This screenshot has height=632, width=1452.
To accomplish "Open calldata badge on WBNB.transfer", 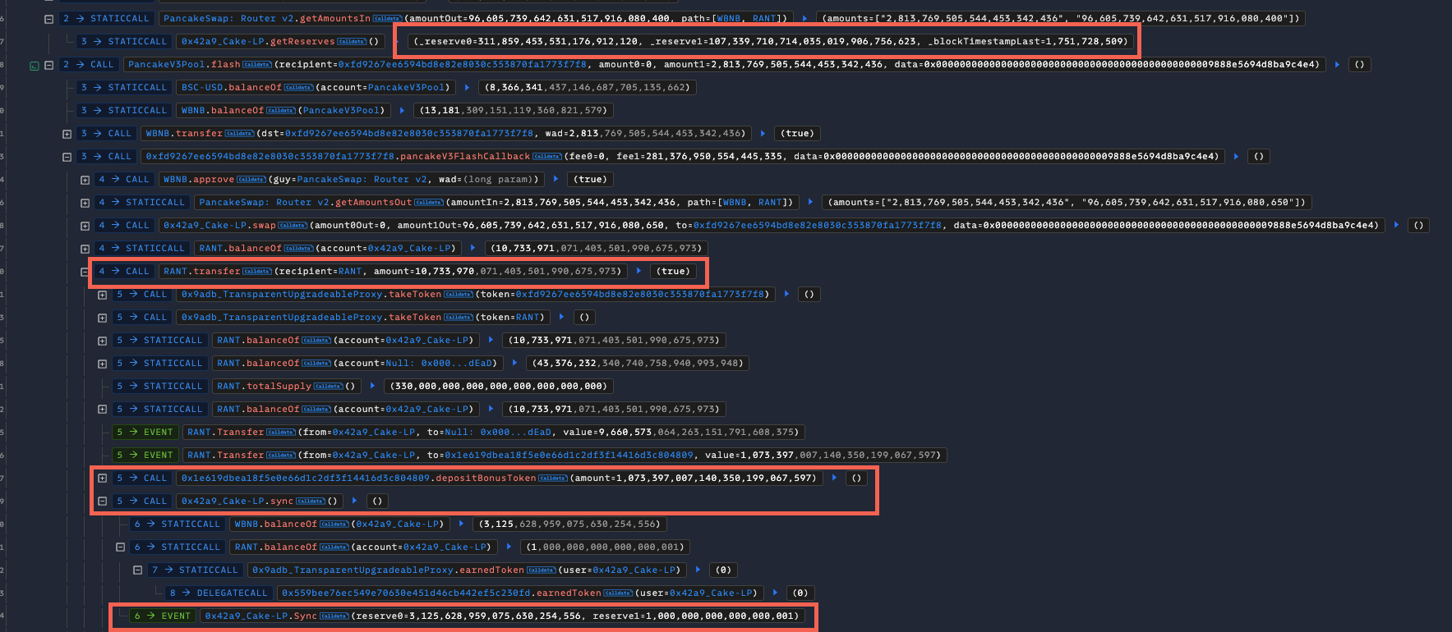I will 239,133.
